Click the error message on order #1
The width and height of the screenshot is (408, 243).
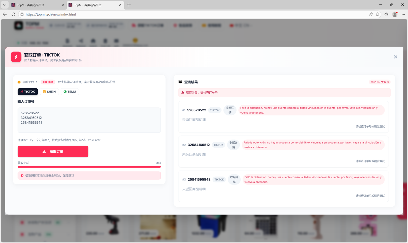coord(311,110)
